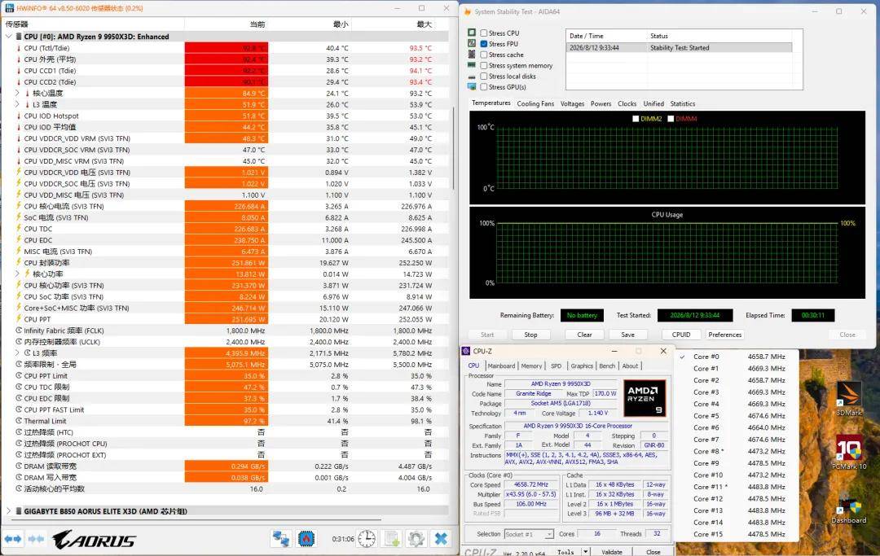Screen dimensions: 880x556
Task: Select the CPU (Tctl/Tdie) sensor row
Action: click(x=226, y=48)
